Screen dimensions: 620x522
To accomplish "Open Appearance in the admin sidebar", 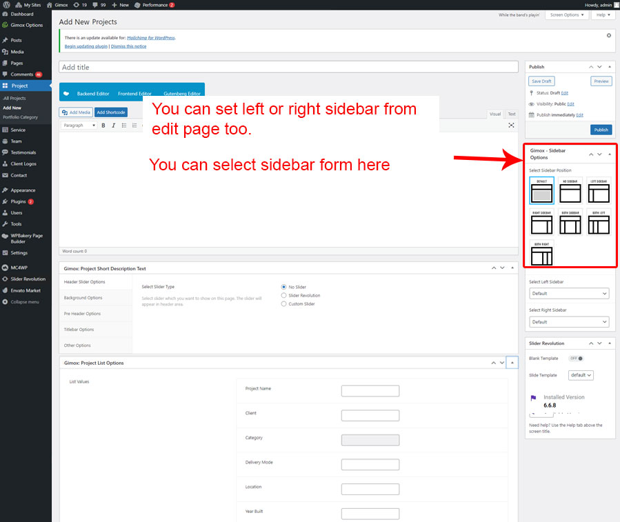I will pyautogui.click(x=23, y=190).
